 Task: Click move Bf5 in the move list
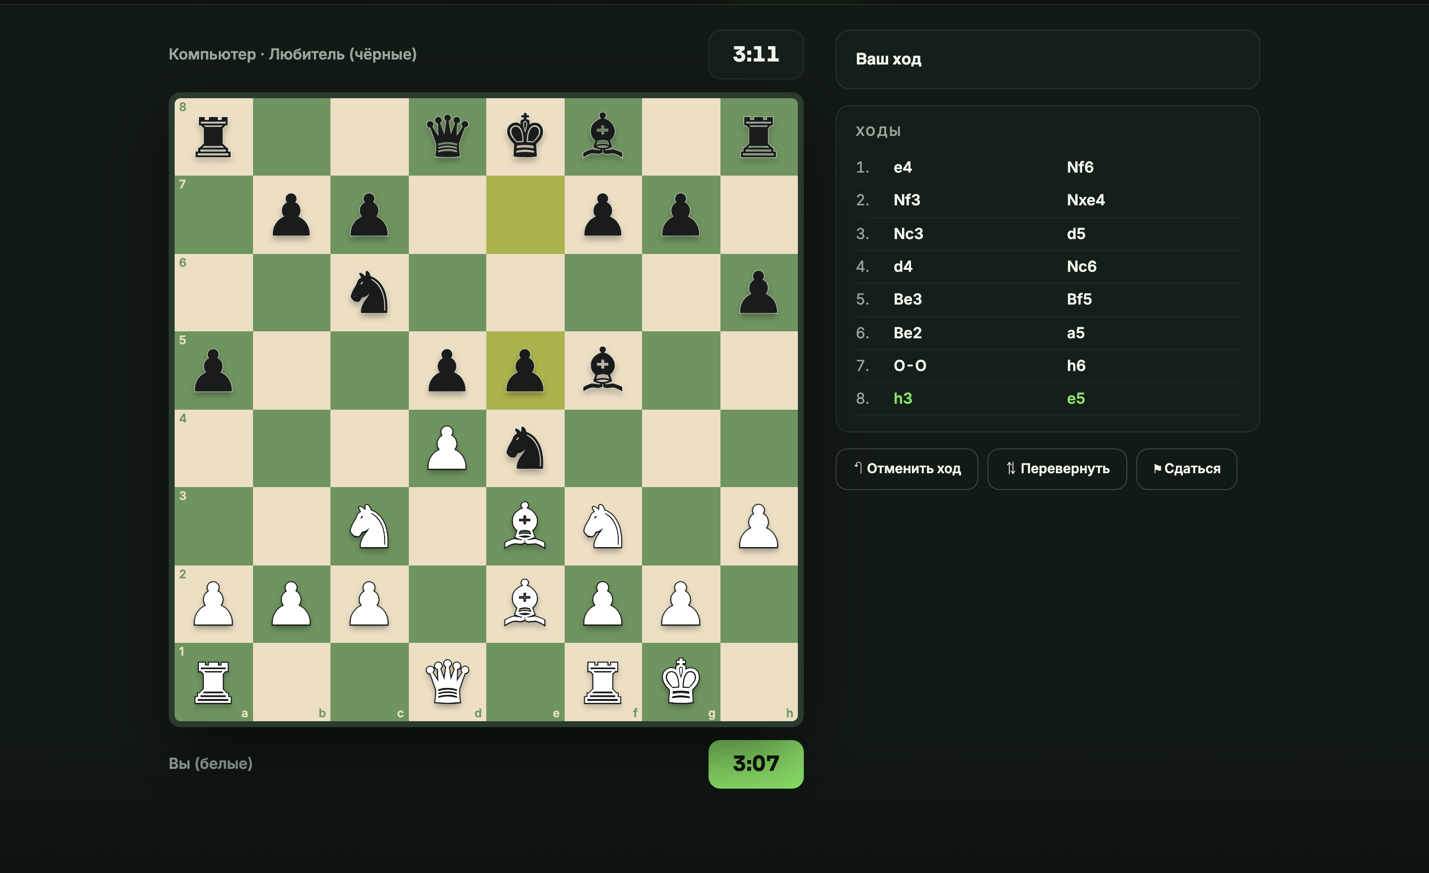tap(1079, 299)
